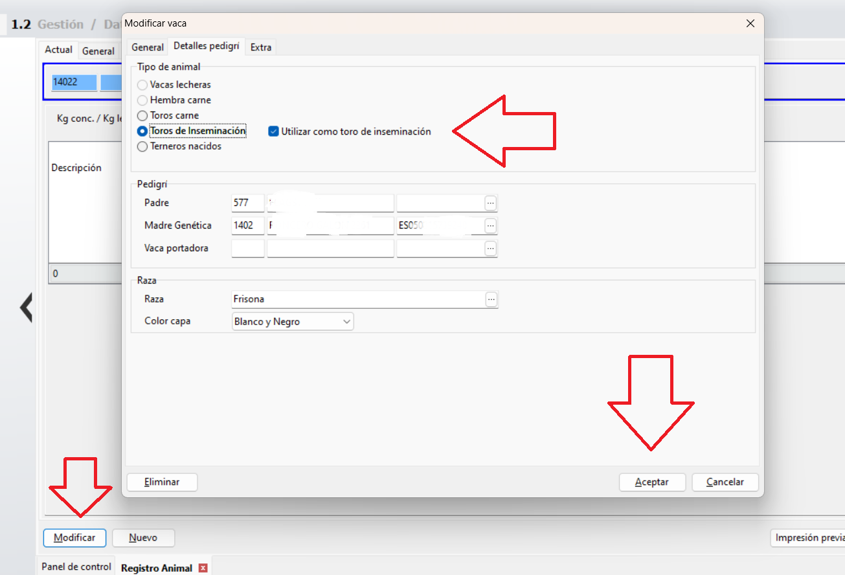Image resolution: width=845 pixels, height=575 pixels.
Task: Expand the Color capa dropdown
Action: pyautogui.click(x=346, y=321)
